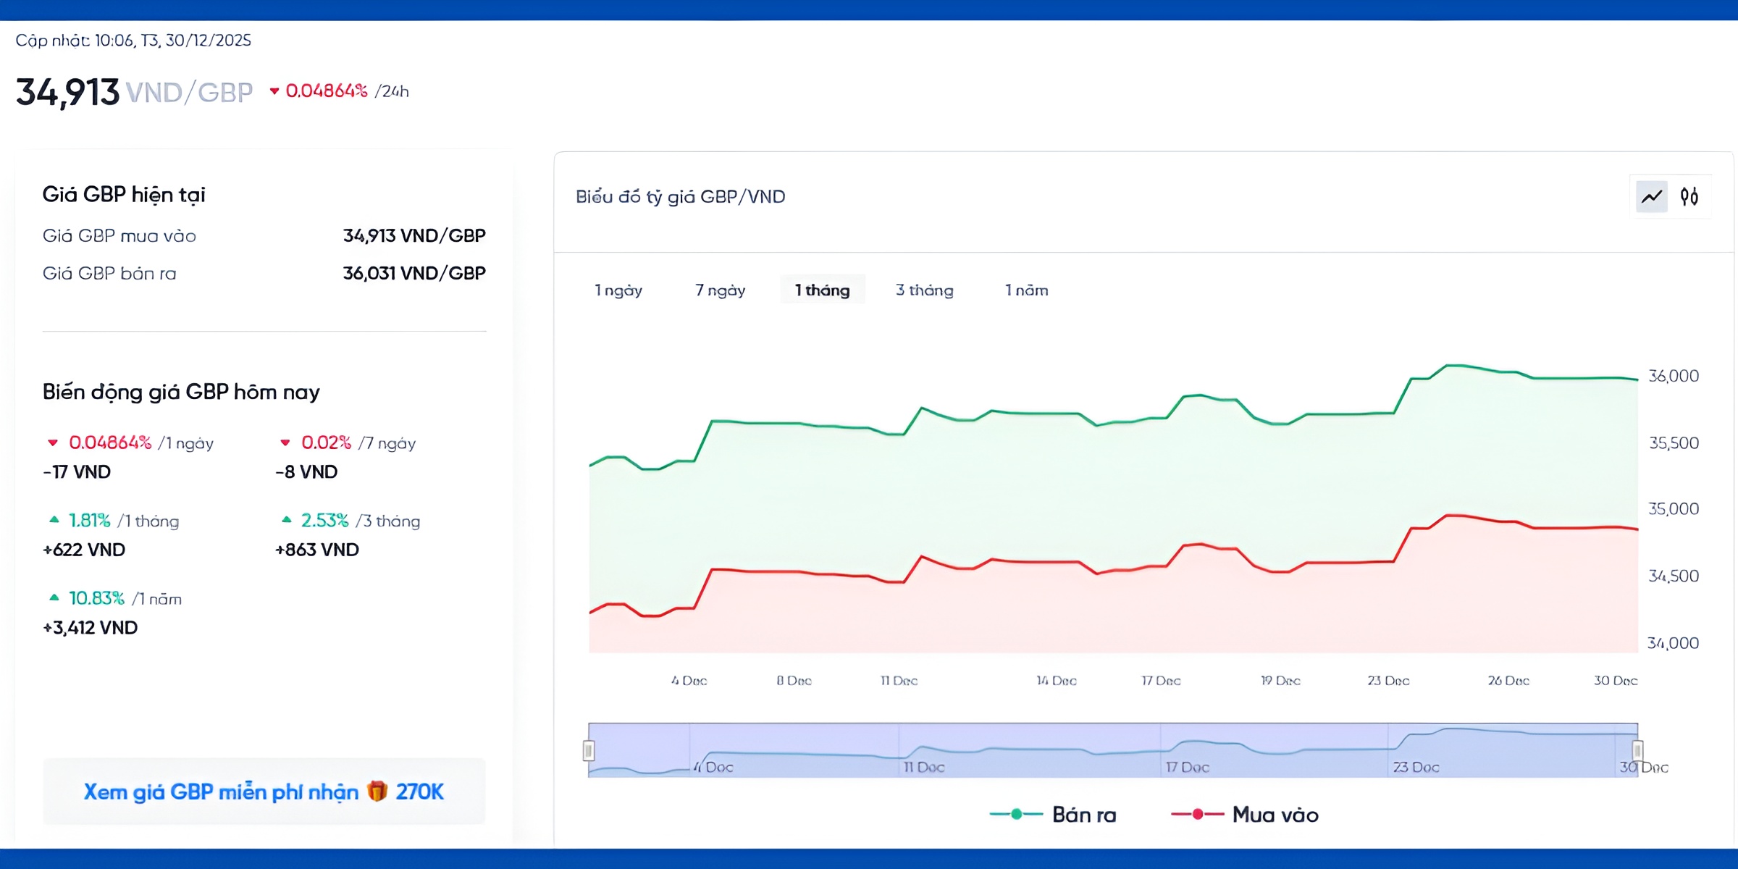Viewport: 1738px width, 869px height.
Task: Select the 3 tháng time range
Action: pyautogui.click(x=924, y=290)
